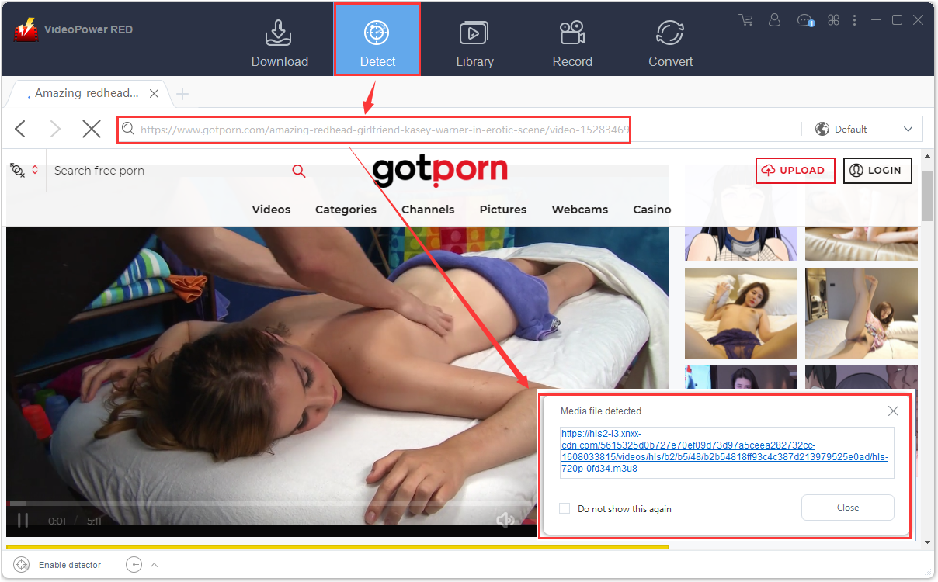Click the LOGIN button
938x582 pixels.
tap(877, 171)
